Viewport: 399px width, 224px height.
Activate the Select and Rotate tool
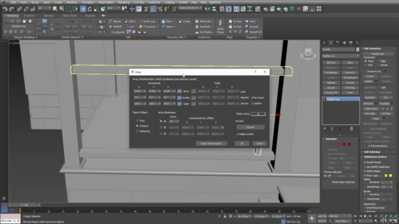click(90, 9)
